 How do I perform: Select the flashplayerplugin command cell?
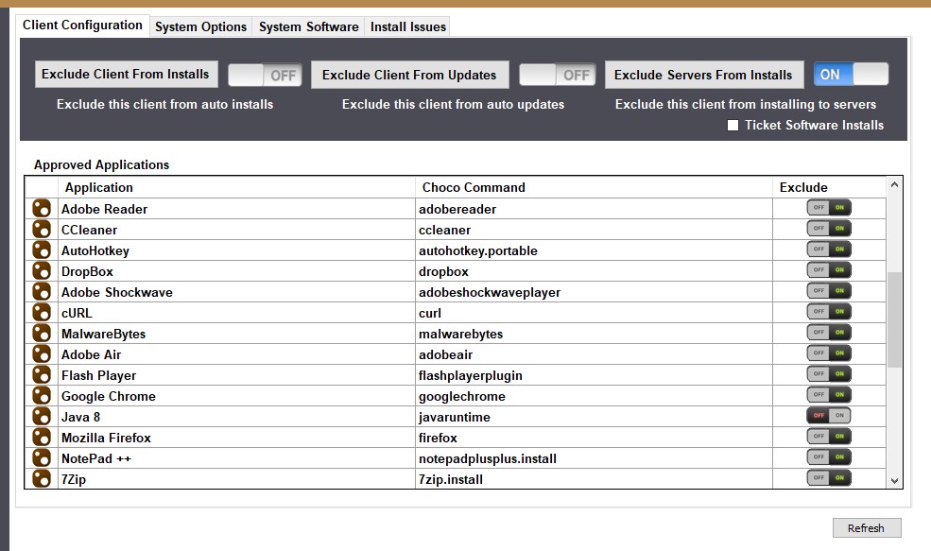[594, 375]
